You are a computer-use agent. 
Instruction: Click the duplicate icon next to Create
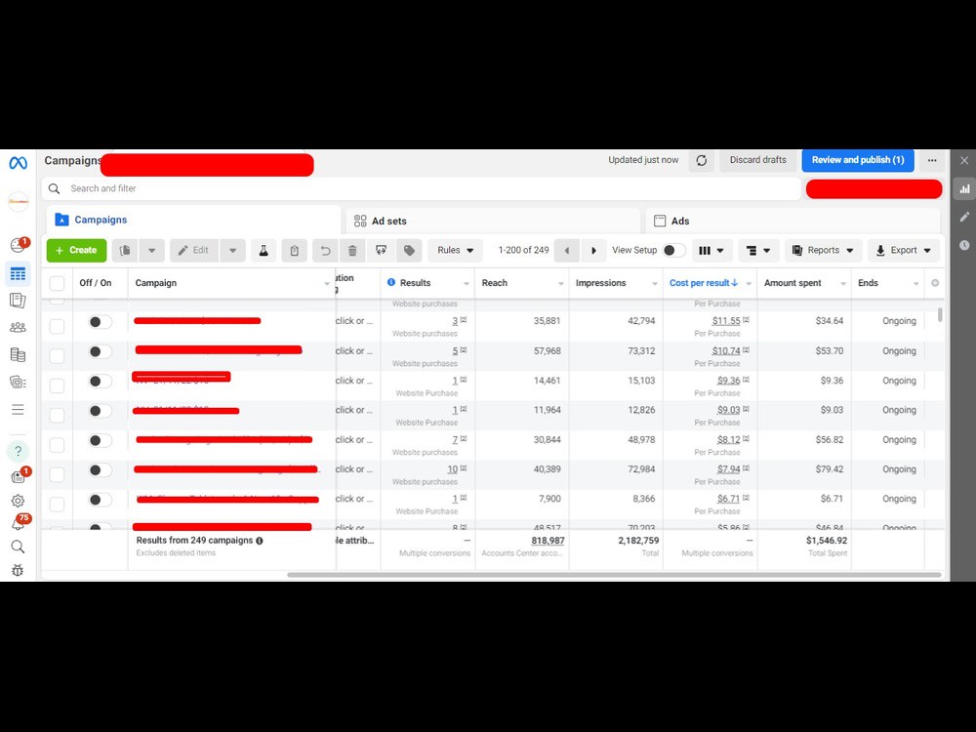coord(126,250)
